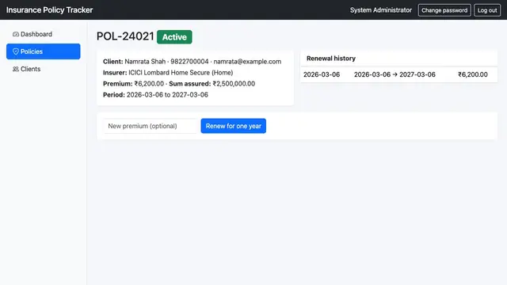Image resolution: width=507 pixels, height=285 pixels.
Task: Log out of the tracker
Action: click(x=487, y=10)
